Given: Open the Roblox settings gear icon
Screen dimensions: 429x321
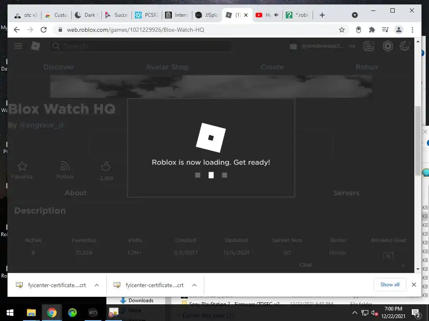Looking at the screenshot, I should tap(404, 46).
